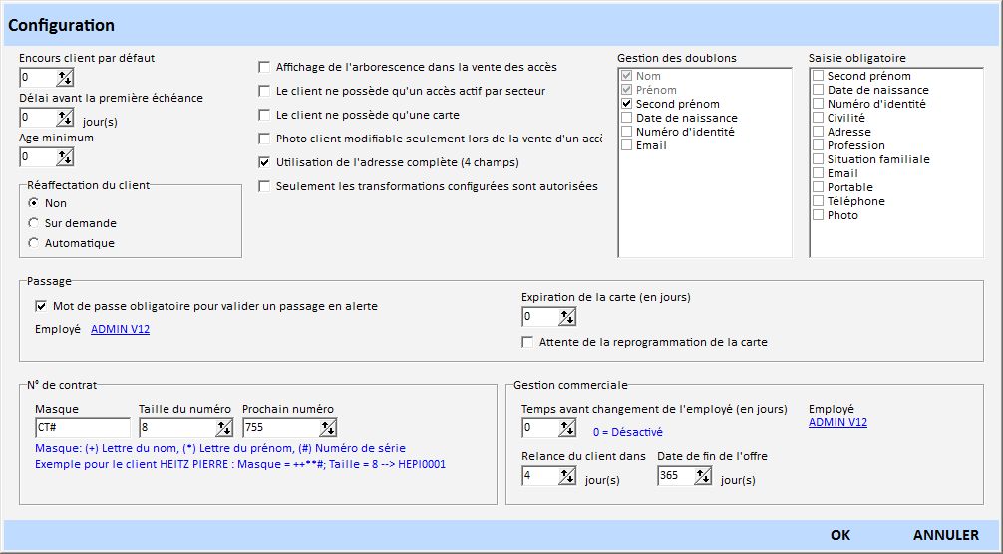Click the Date de fin de l'offre spinner
The width and height of the screenshot is (1003, 554).
703,475
